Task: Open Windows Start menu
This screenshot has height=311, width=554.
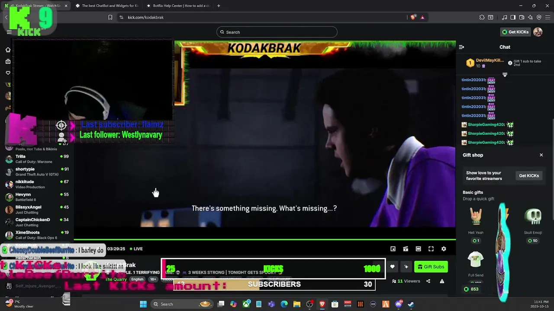Action: pos(143,304)
